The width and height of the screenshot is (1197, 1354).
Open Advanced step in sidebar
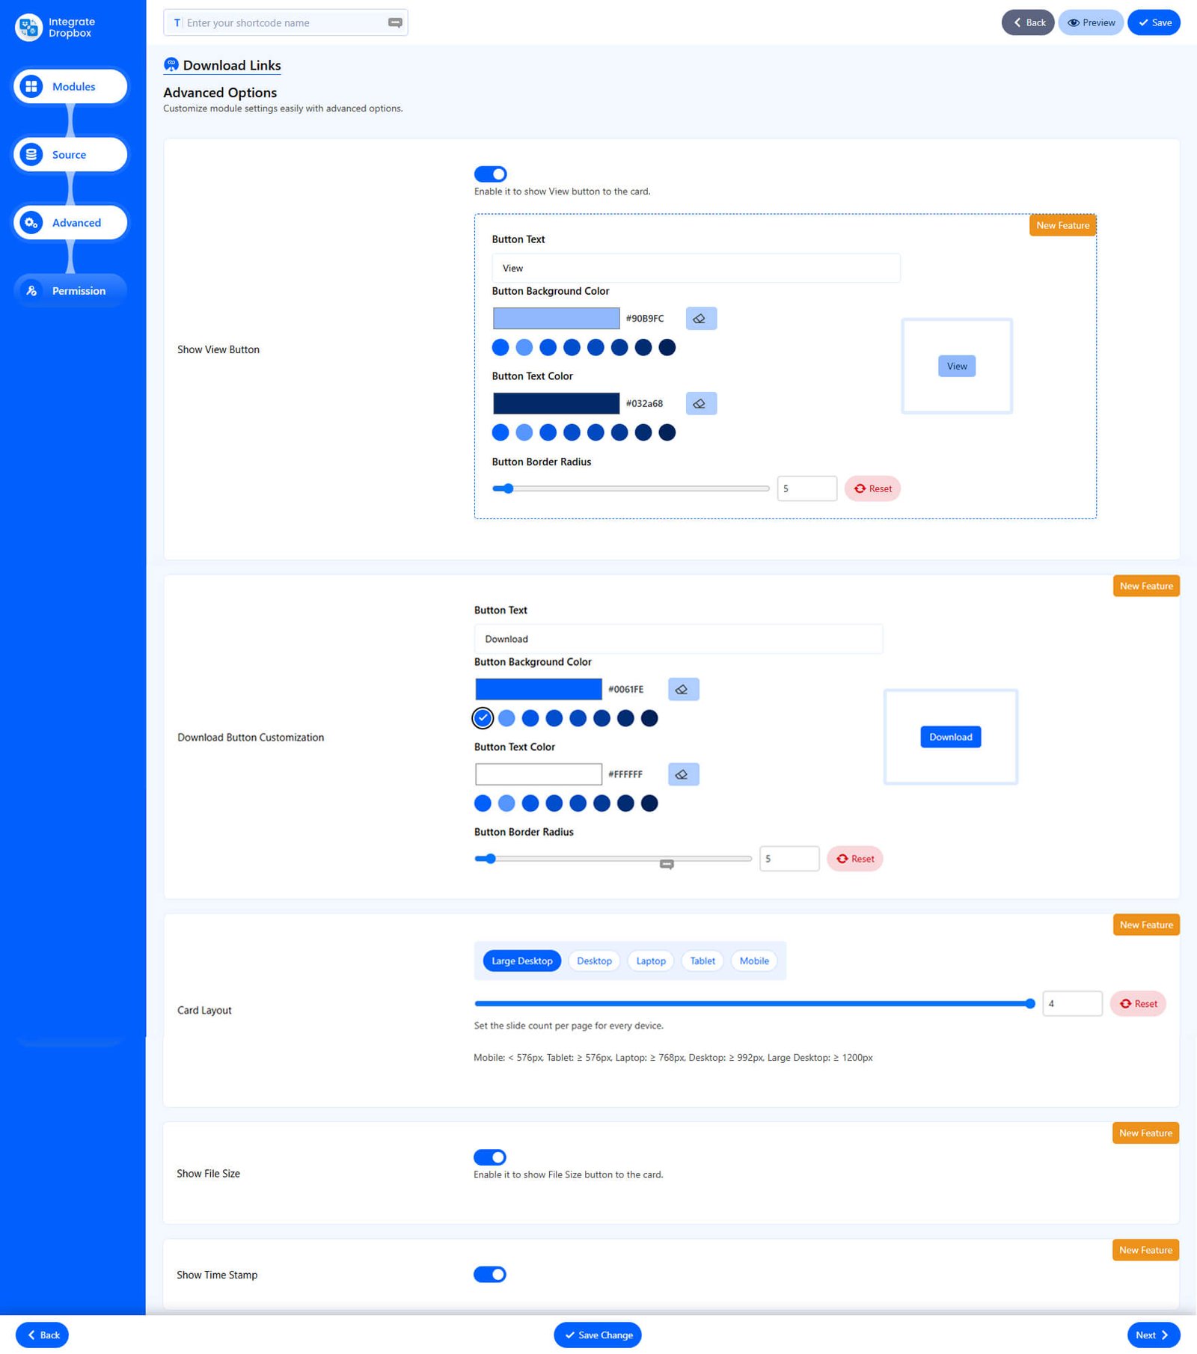(x=70, y=223)
